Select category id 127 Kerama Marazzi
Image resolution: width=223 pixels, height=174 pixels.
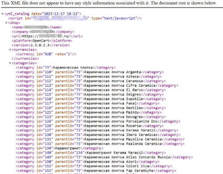(x=97, y=130)
